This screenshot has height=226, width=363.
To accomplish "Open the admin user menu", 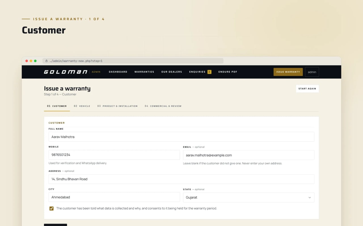I will (x=312, y=72).
